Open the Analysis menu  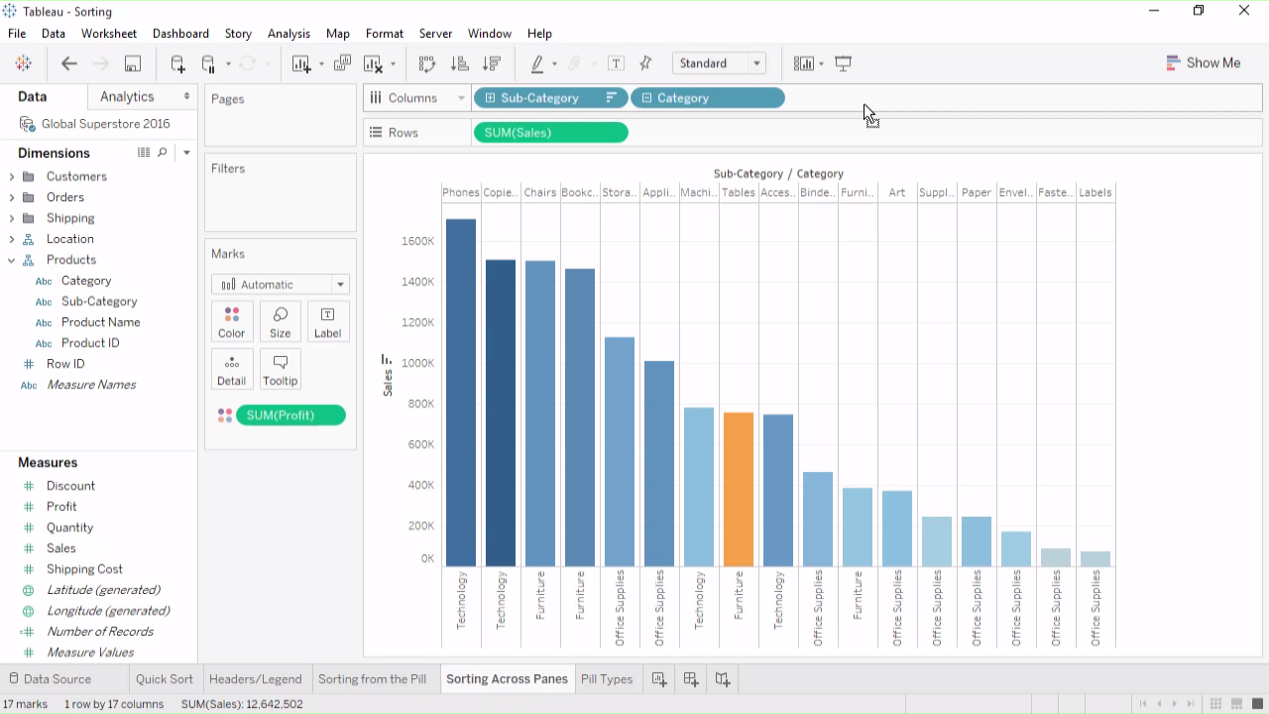[288, 34]
